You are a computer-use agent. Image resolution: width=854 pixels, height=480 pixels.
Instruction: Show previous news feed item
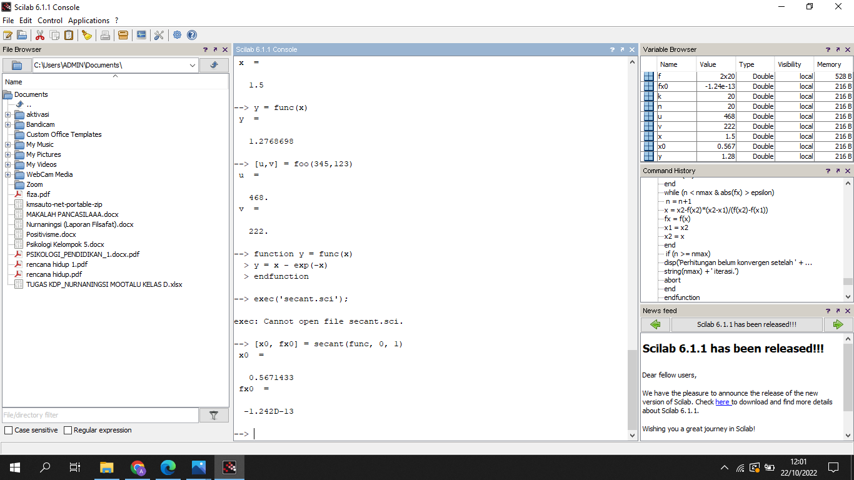[655, 324]
